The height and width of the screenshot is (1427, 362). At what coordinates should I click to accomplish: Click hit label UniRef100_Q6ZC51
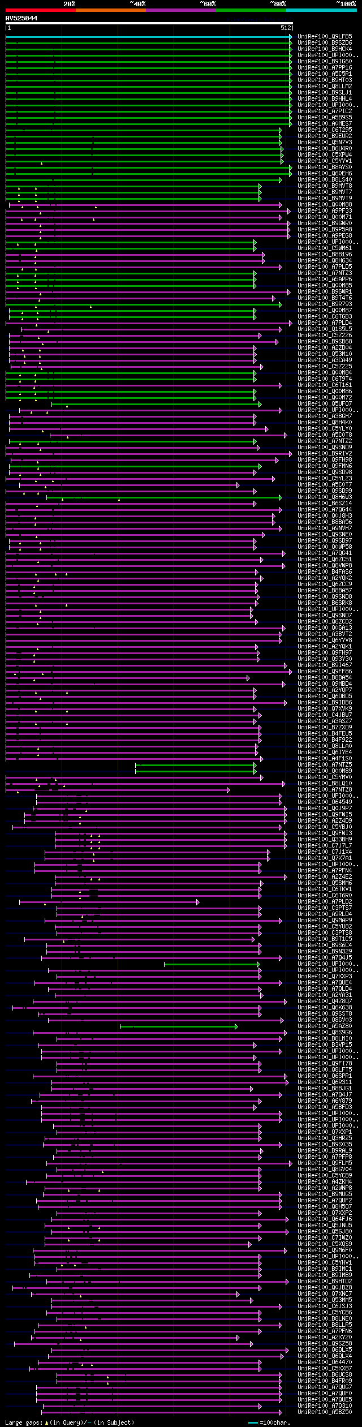[x=325, y=560]
